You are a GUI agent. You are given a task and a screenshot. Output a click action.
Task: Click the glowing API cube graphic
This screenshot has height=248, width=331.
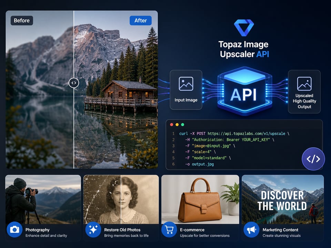[x=244, y=91]
